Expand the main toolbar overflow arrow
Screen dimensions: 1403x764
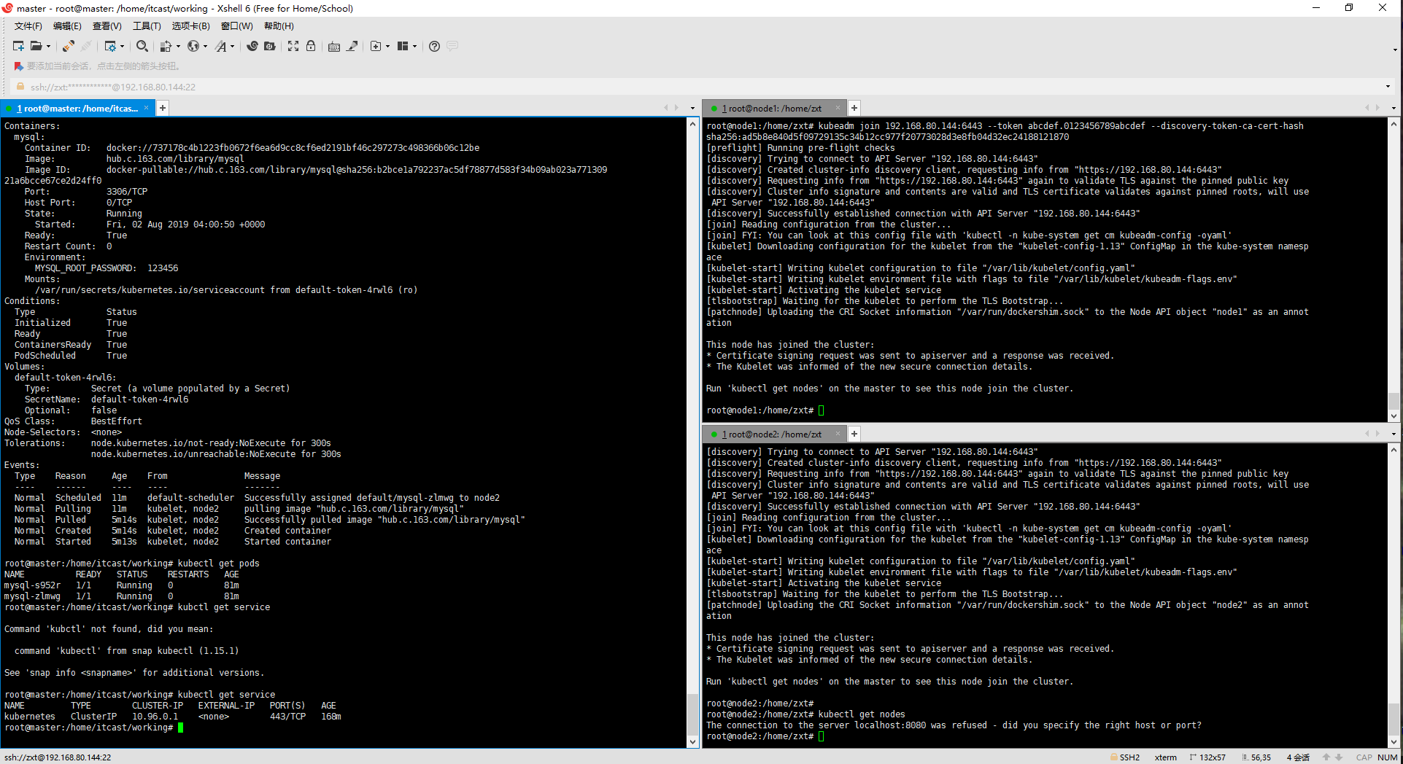pos(1395,50)
